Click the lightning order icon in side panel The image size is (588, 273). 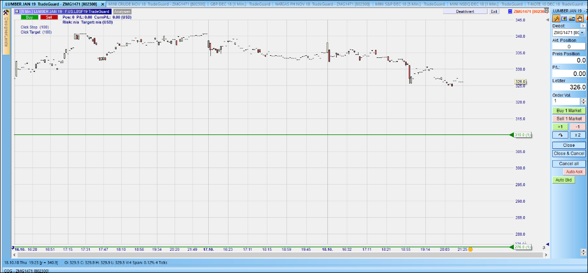[x=556, y=19]
